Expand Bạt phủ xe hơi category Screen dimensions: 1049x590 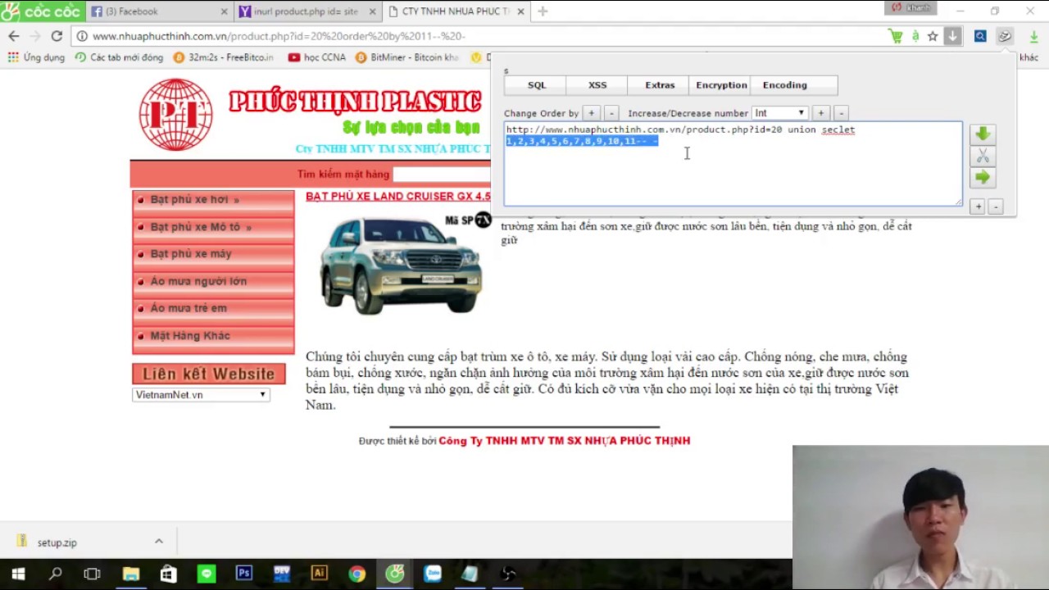pyautogui.click(x=213, y=200)
